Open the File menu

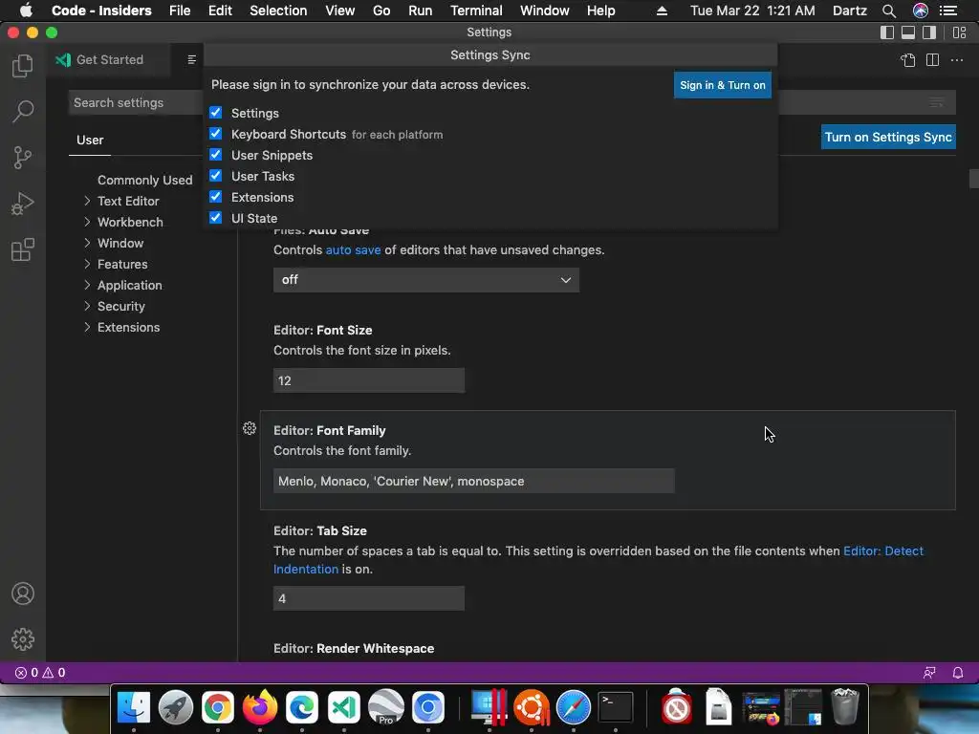point(180,11)
